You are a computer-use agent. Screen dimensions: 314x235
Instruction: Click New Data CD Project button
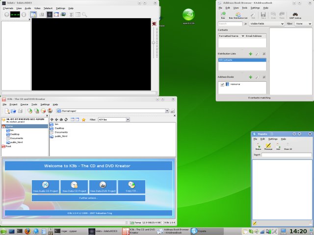[74, 187]
